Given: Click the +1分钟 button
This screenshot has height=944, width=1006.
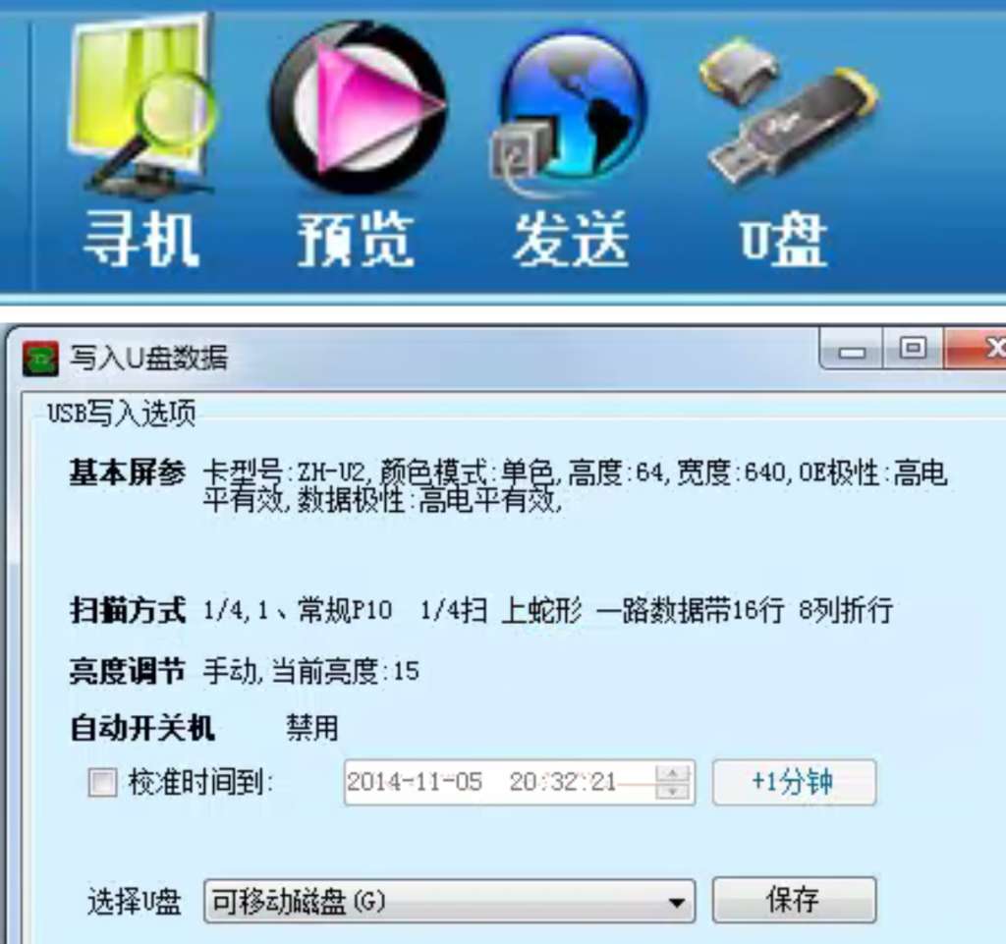Looking at the screenshot, I should click(794, 782).
